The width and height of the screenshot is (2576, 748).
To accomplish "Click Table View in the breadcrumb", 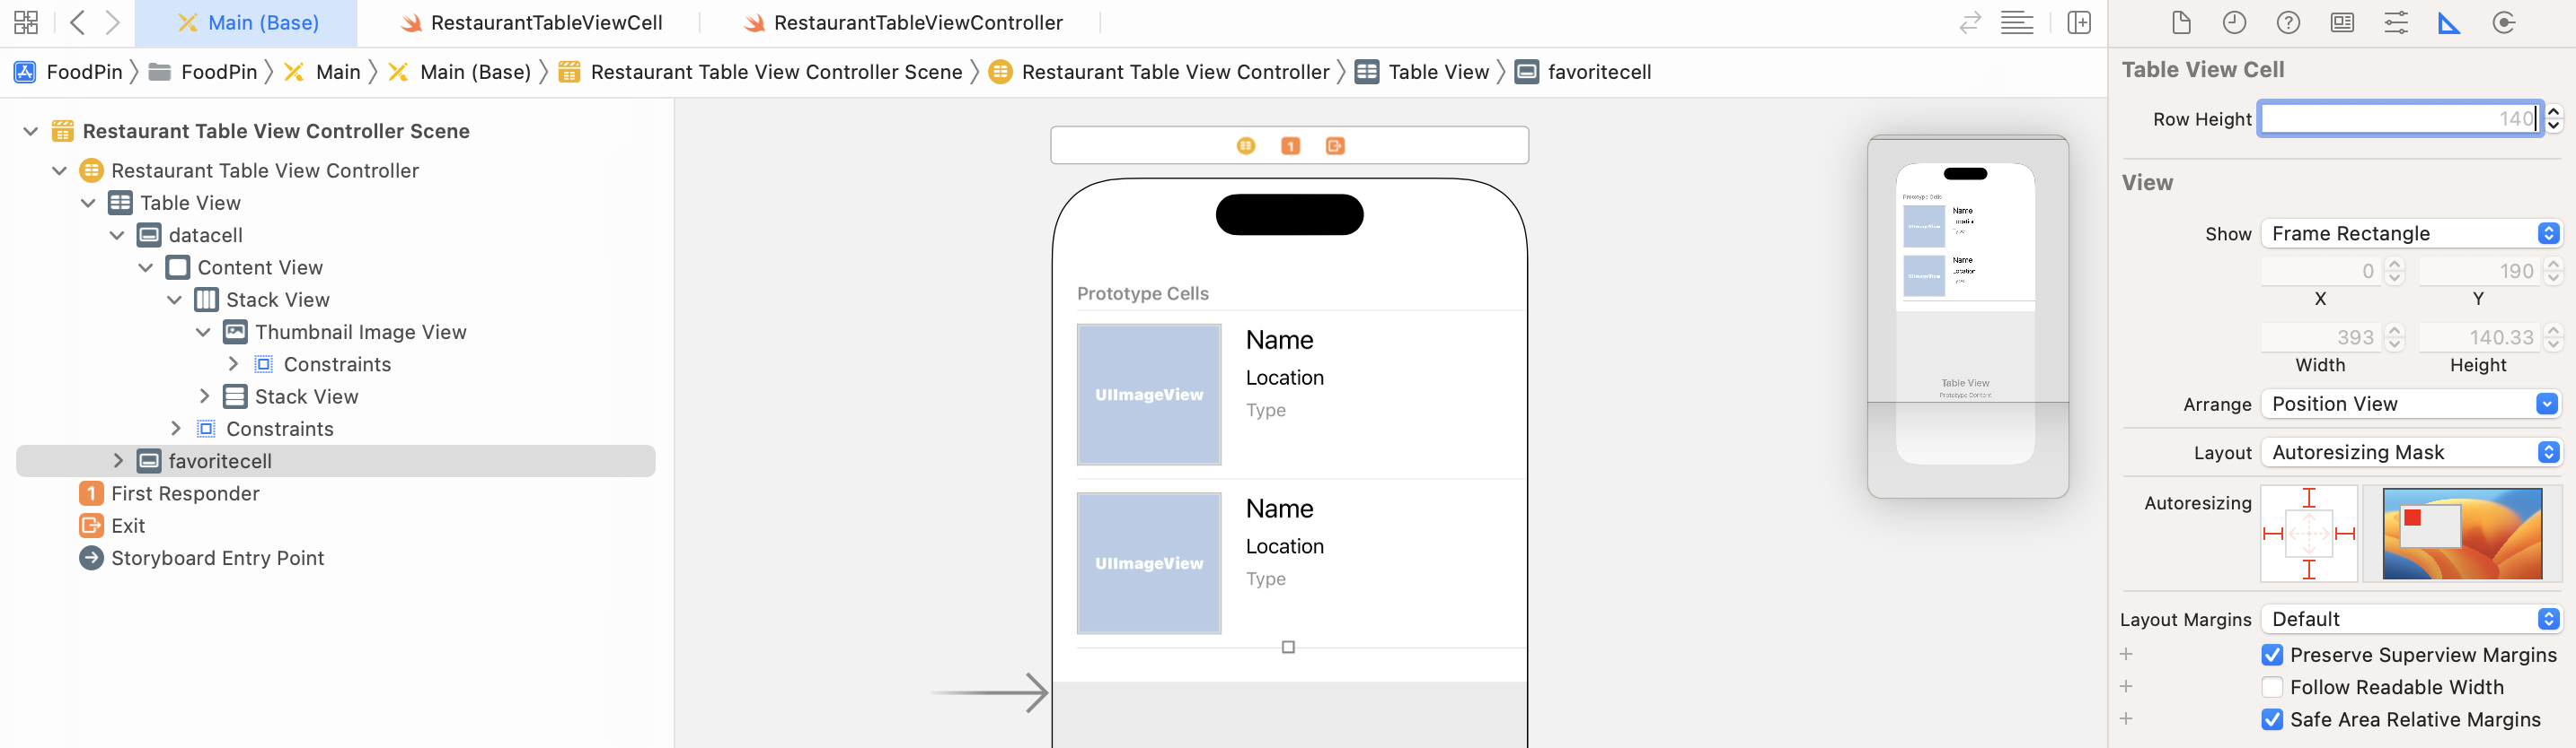I will 1437,72.
